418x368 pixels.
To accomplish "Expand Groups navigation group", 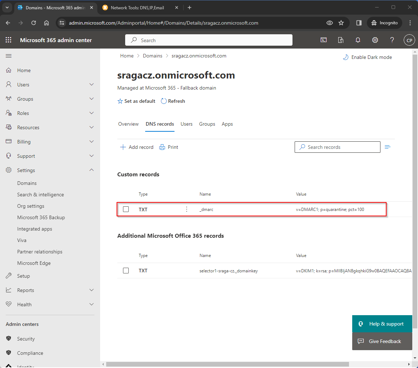I will pyautogui.click(x=92, y=99).
